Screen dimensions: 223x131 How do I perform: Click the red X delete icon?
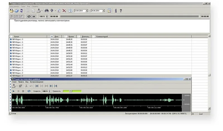coord(64,11)
